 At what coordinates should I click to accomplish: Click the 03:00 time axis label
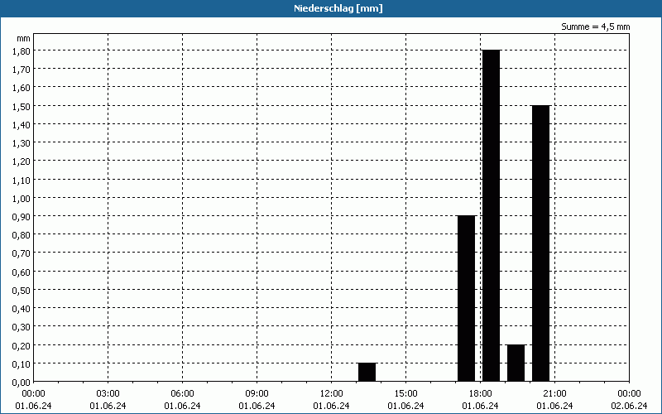108,394
